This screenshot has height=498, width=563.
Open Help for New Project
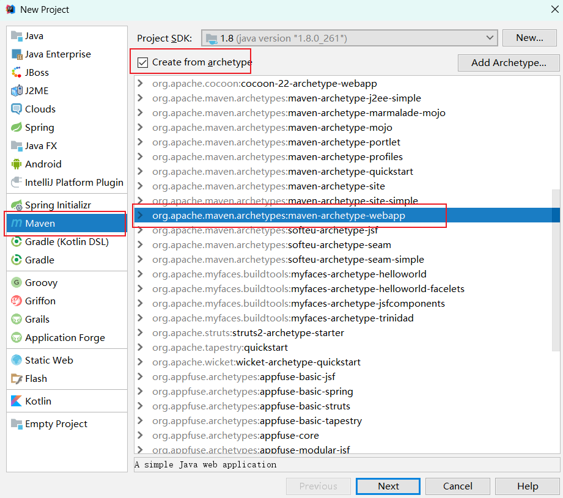point(528,486)
